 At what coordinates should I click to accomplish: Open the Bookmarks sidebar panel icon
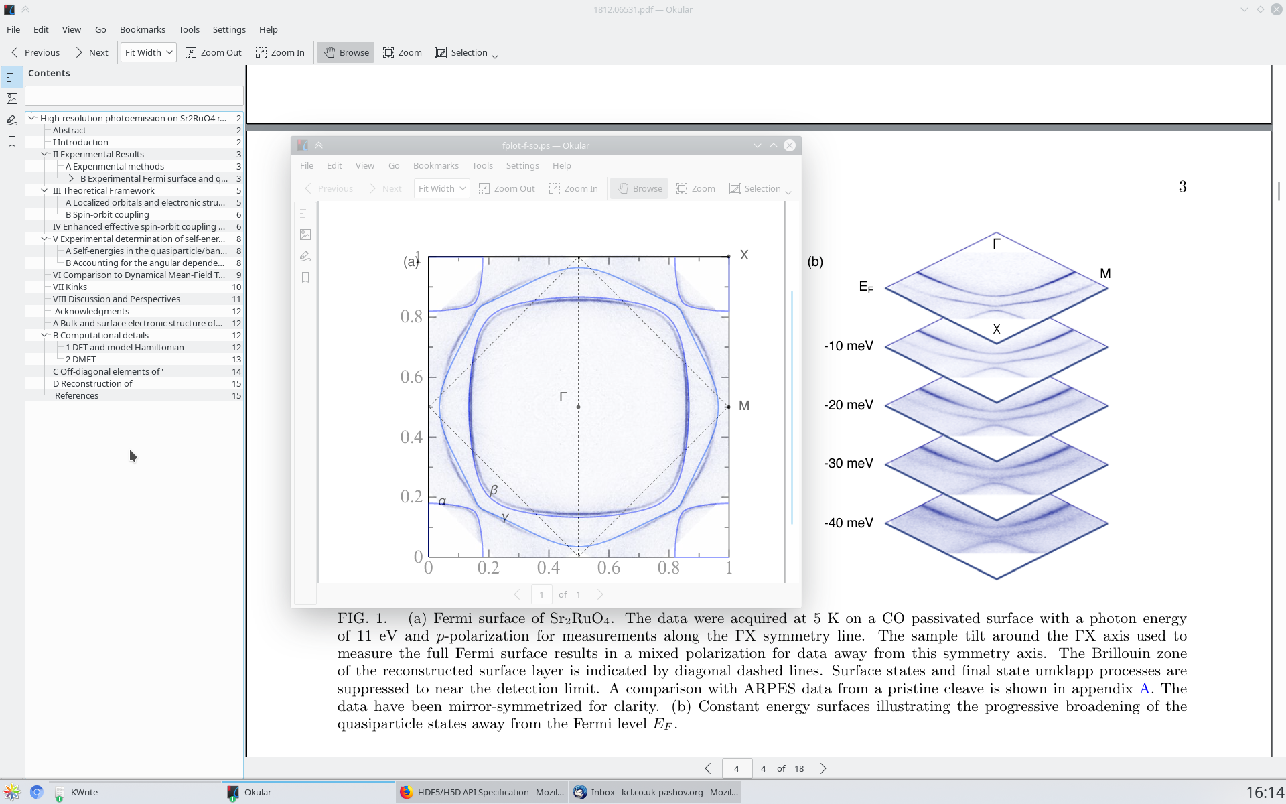[11, 141]
